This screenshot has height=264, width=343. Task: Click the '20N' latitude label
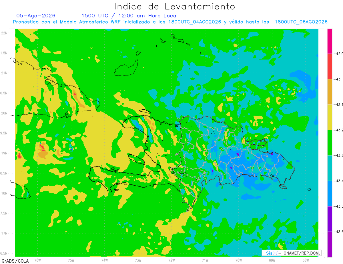point(4,113)
